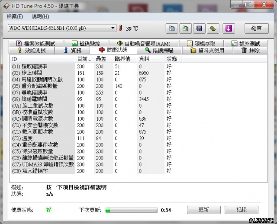Screen dimensions: 277x224
Task: Switch to the 抹除 tab
Action: coord(251,51)
